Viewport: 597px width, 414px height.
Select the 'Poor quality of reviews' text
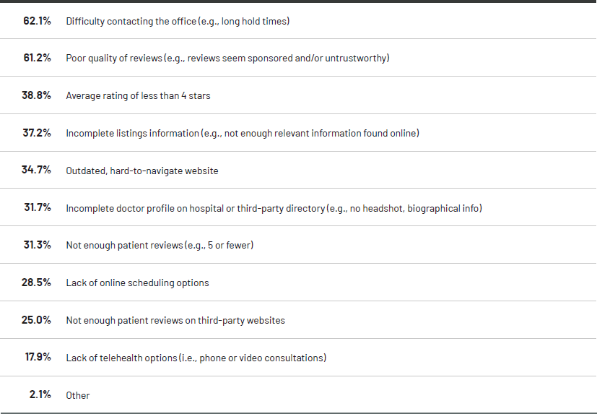point(227,58)
